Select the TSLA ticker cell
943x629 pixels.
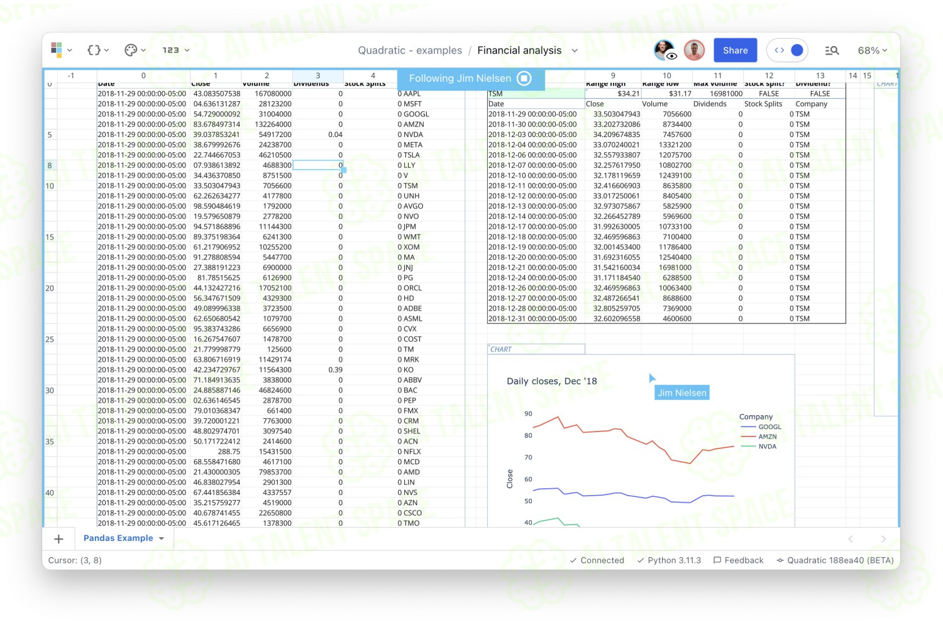[x=412, y=155]
